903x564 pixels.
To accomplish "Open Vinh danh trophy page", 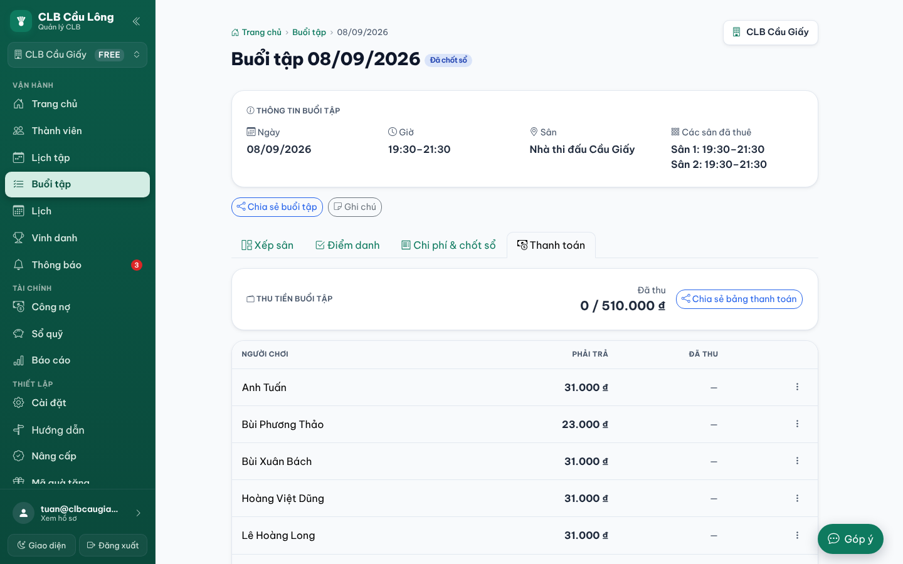I will [x=77, y=238].
